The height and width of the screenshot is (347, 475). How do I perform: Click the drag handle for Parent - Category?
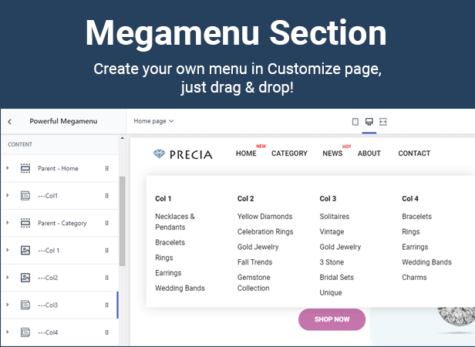pyautogui.click(x=106, y=223)
